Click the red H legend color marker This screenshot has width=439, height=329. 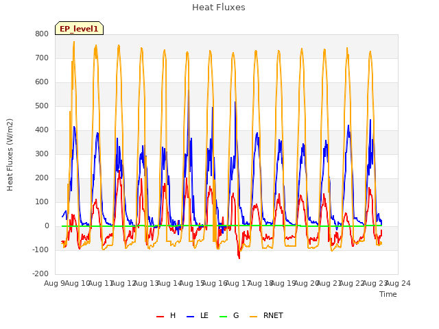tap(160, 317)
